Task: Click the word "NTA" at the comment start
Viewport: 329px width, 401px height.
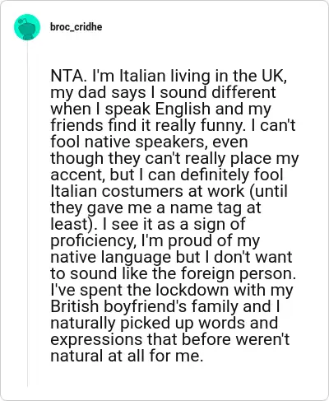Action: (67, 76)
